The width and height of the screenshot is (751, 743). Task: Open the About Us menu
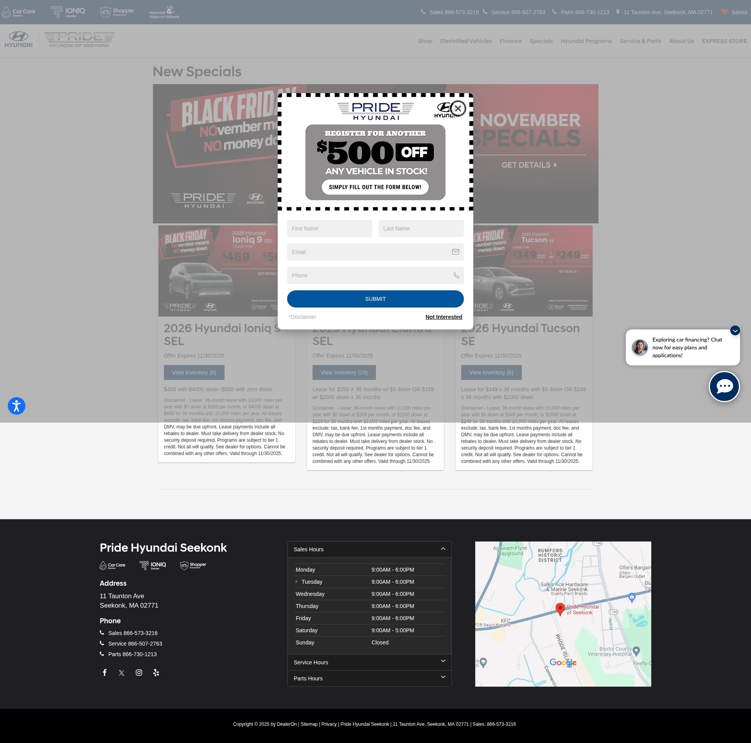681,41
